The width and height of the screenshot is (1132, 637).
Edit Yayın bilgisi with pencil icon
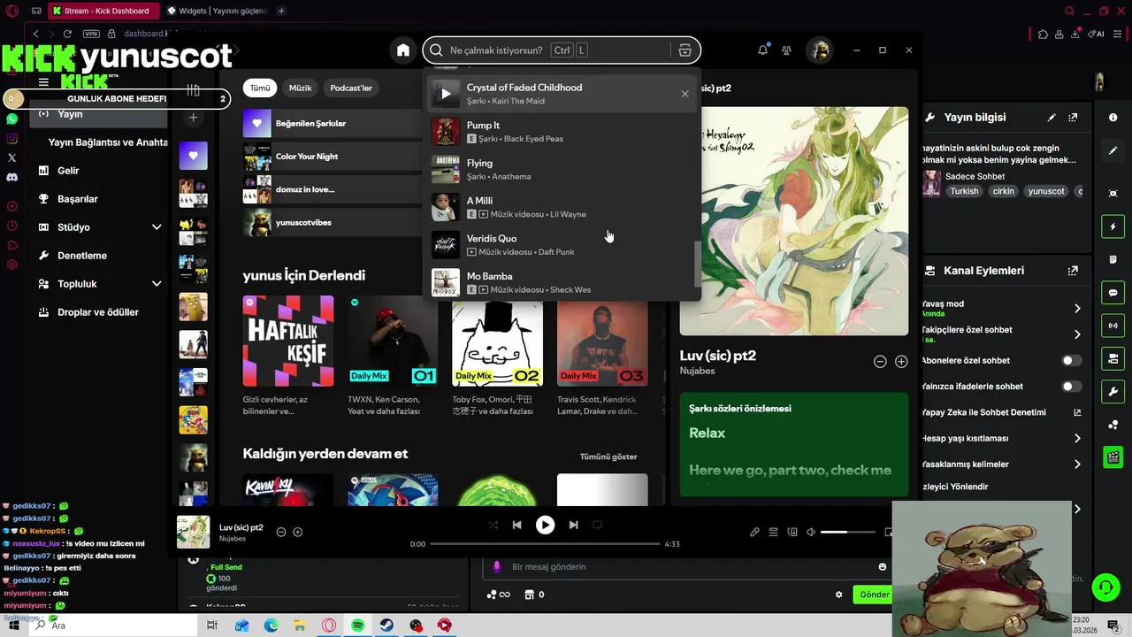click(1052, 117)
